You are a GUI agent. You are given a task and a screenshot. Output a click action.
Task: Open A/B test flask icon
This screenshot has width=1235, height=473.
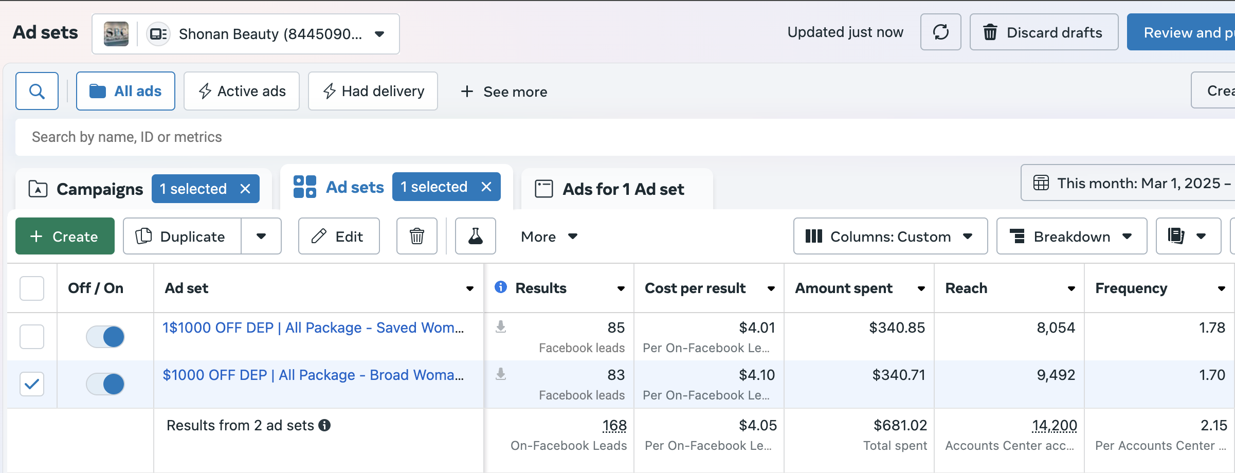point(475,236)
